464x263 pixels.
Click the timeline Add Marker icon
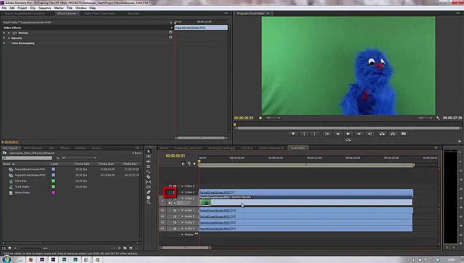194,164
